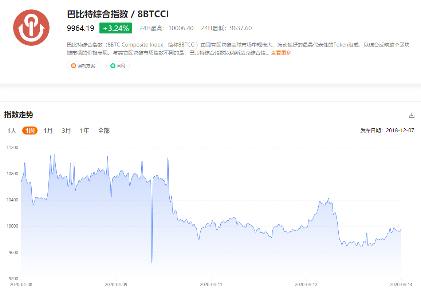
Task: Click the 2020-04-11 x-axis label
Action: pyautogui.click(x=211, y=284)
